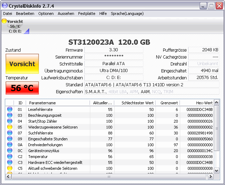Open the Festplatte menu
The width and height of the screenshot is (225, 185).
(87, 14)
